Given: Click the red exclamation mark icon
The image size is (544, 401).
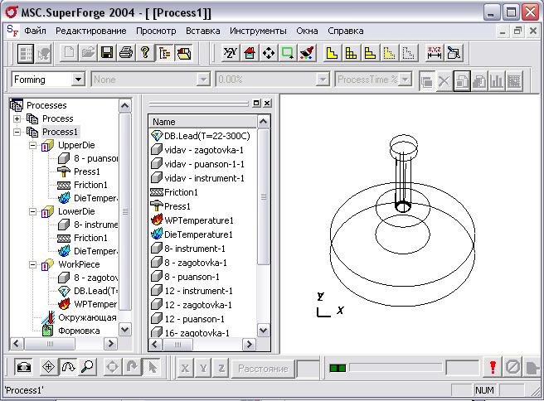Looking at the screenshot, I should pos(493,367).
